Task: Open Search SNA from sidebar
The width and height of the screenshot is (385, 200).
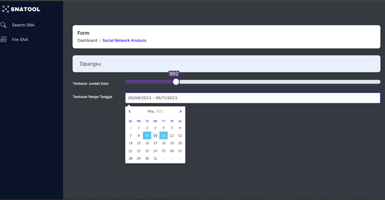Action: (x=23, y=25)
